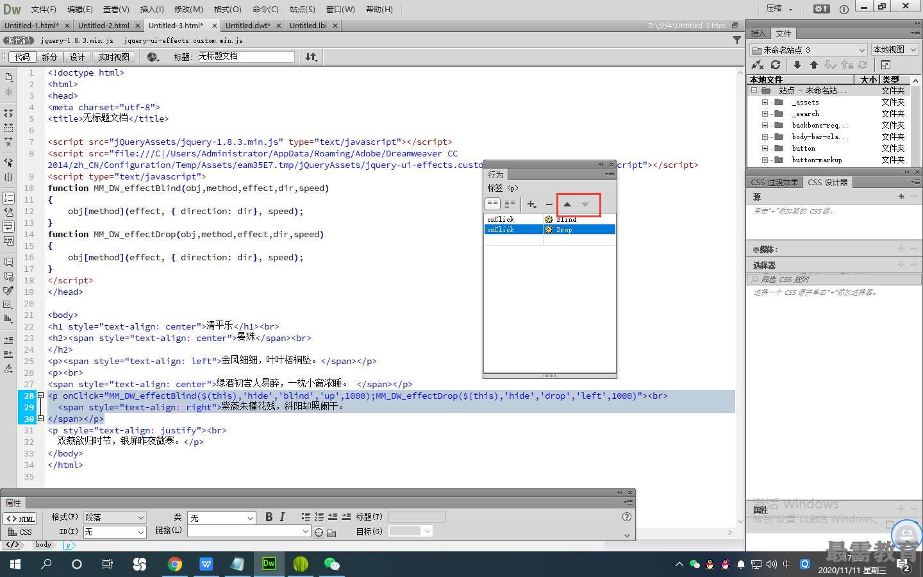Move behavior up with the up-triangle icon

[567, 205]
